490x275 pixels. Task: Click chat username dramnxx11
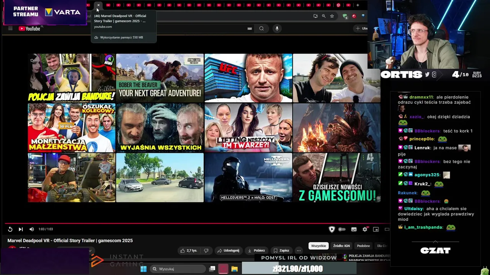[x=421, y=97]
